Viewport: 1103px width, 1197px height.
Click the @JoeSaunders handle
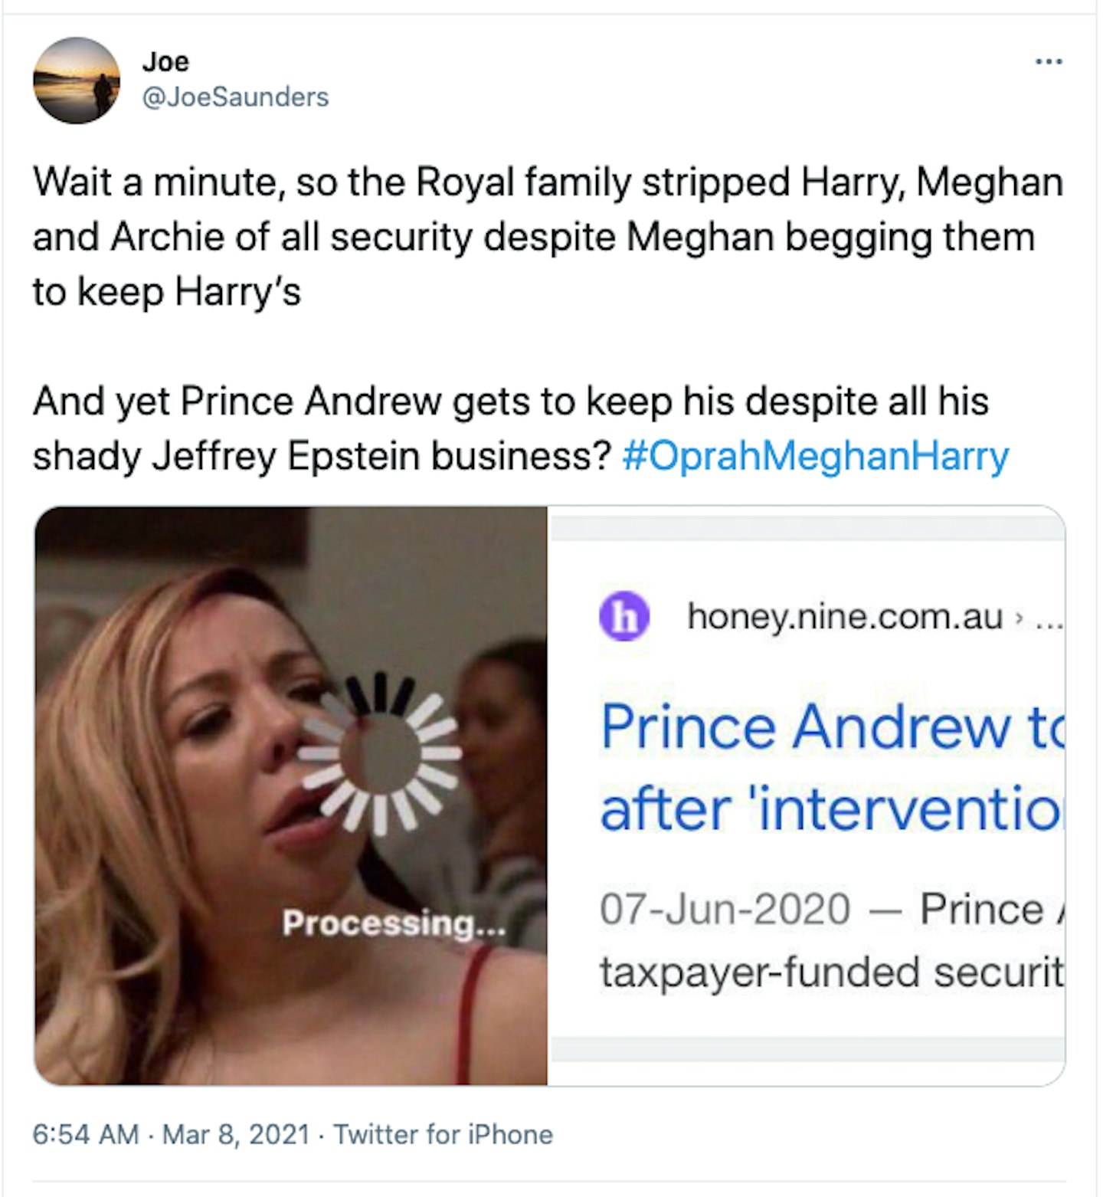pos(234,97)
